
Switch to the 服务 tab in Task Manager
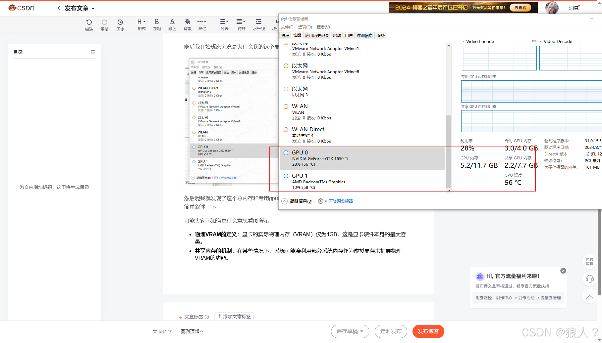380,35
